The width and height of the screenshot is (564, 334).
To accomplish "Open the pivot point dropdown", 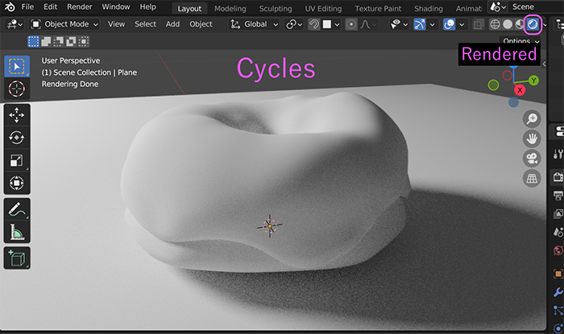I will (294, 24).
